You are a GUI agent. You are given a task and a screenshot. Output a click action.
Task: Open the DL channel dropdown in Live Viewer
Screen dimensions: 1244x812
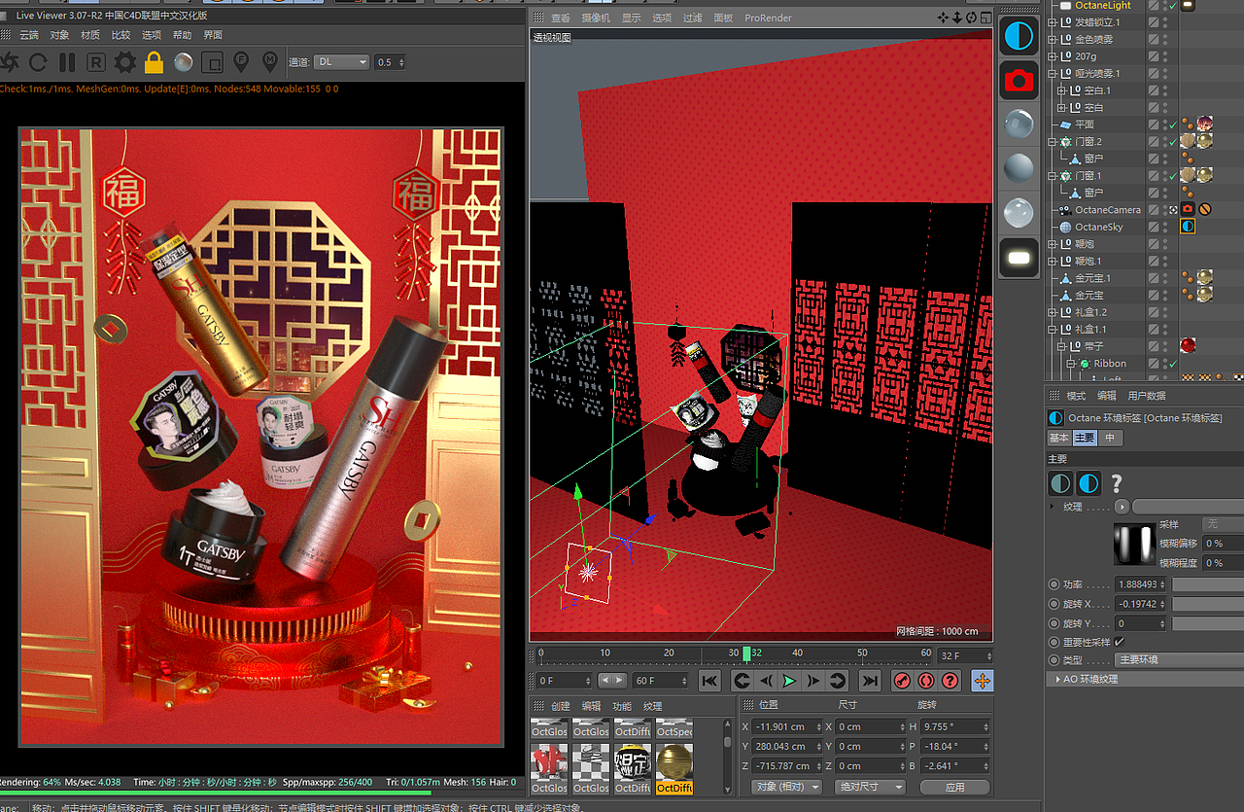(x=342, y=61)
